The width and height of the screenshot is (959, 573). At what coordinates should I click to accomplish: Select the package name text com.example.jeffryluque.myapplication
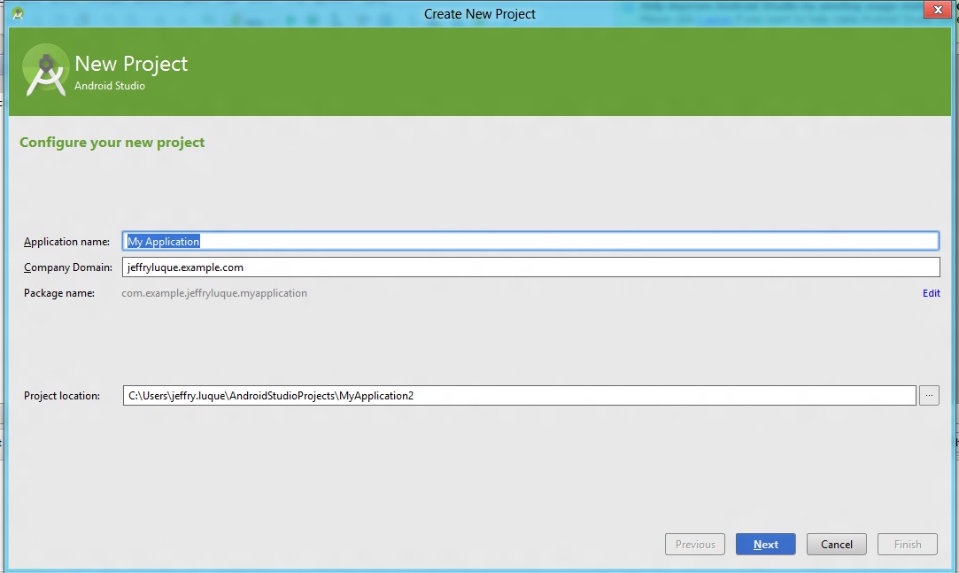pos(214,293)
